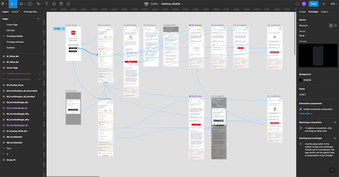
Task: Click the Share button
Action: click(313, 4)
